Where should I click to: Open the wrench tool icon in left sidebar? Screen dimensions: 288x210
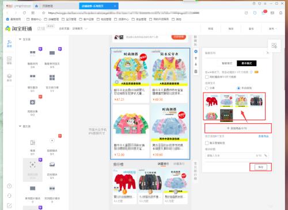9,43
